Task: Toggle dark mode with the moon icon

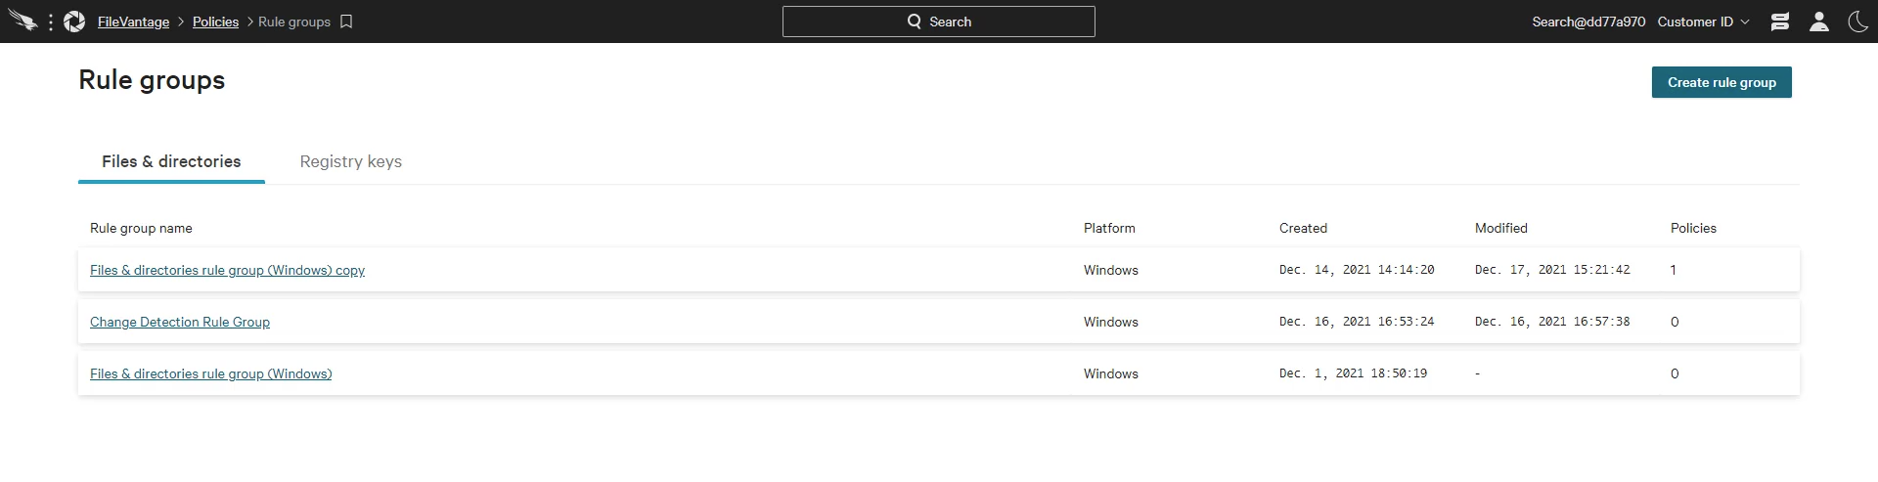Action: 1858,22
